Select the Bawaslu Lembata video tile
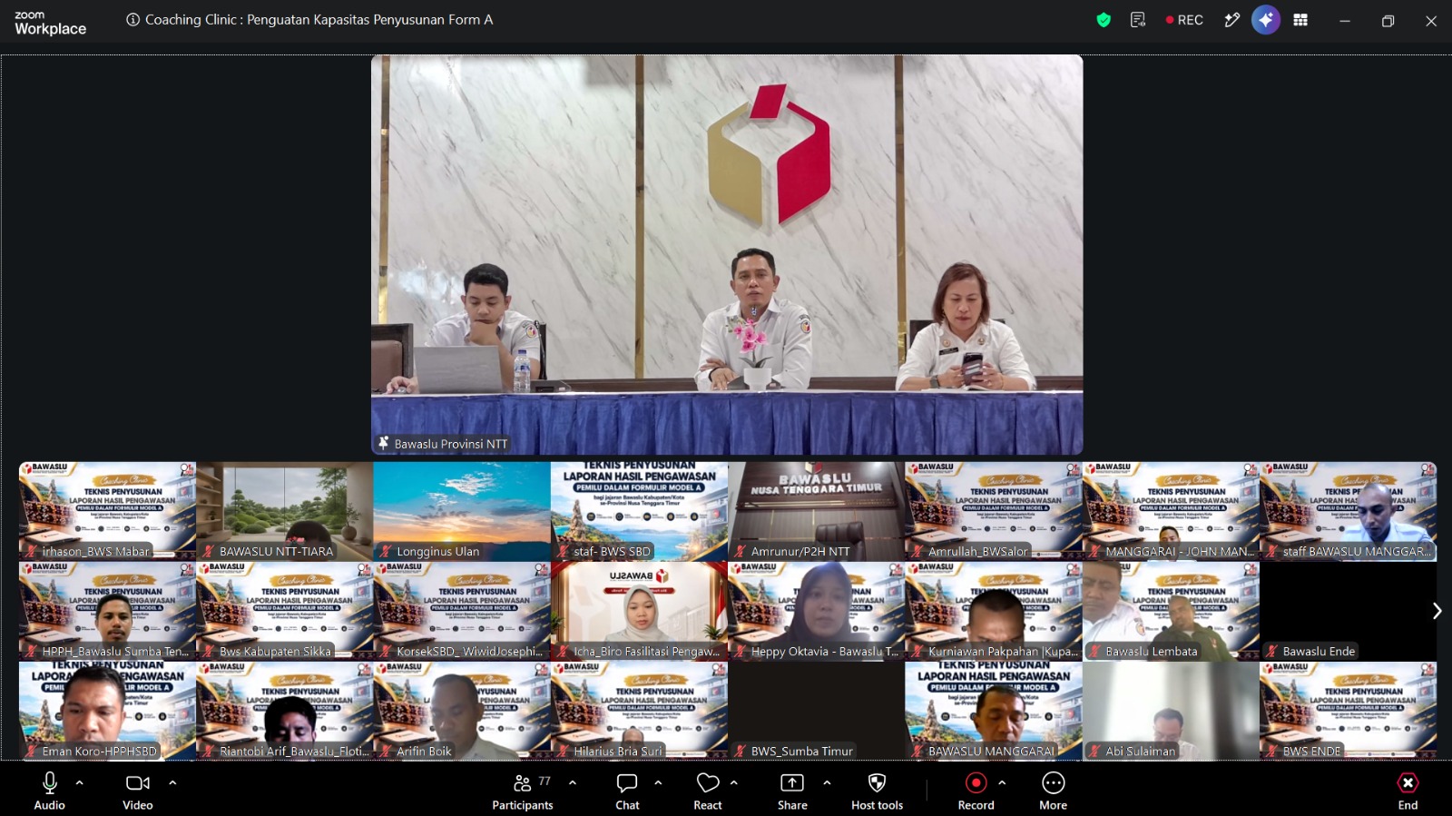The width and height of the screenshot is (1452, 816). 1171,611
